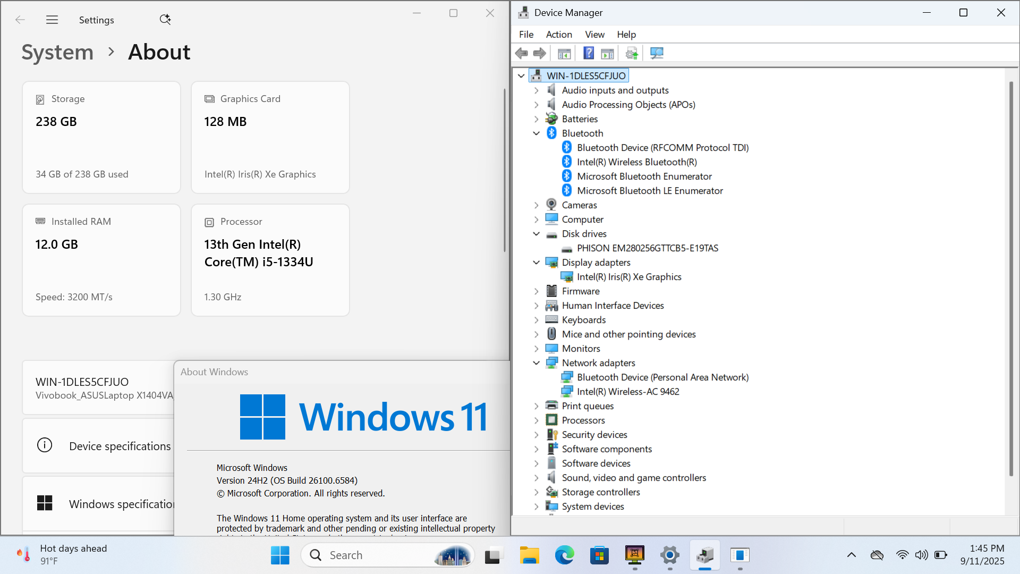Image resolution: width=1020 pixels, height=574 pixels.
Task: Open the Device specifications section
Action: tap(98, 446)
